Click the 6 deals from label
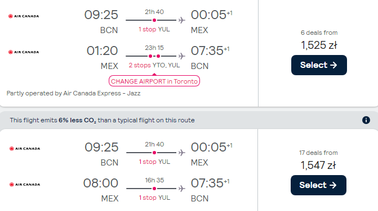 [x=319, y=33]
